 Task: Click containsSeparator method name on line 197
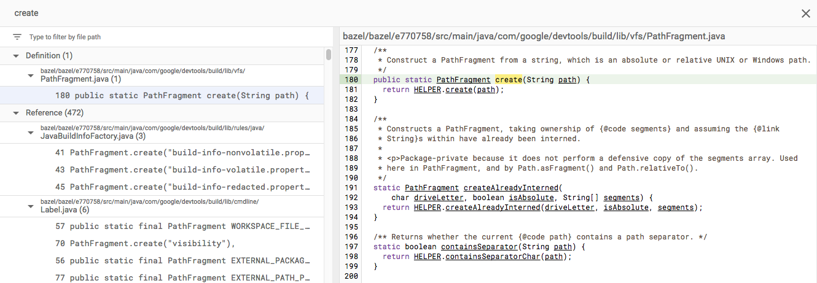[x=479, y=247]
